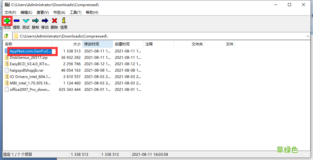Click the Copy arrow icon
Viewport: 313px width, 160px height.
click(x=35, y=20)
